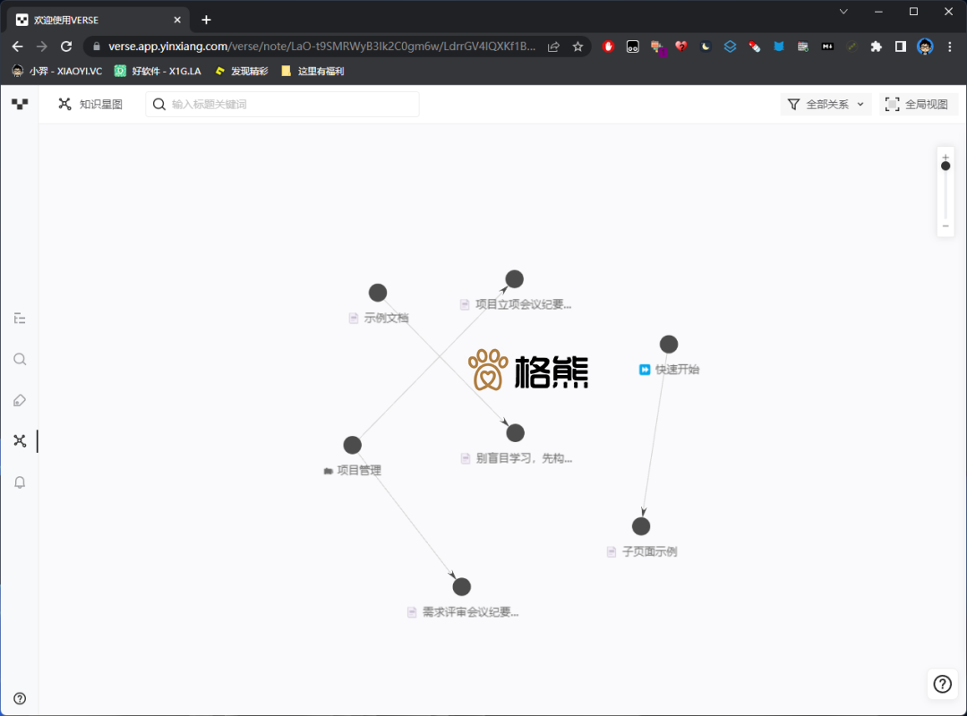Share this page via the share icon
The width and height of the screenshot is (967, 716).
(553, 47)
